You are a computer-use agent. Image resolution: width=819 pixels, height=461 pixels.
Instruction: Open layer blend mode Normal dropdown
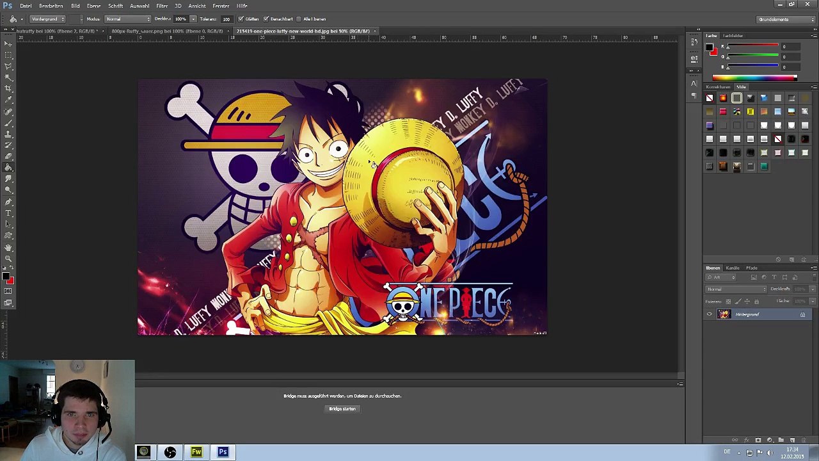pos(736,289)
